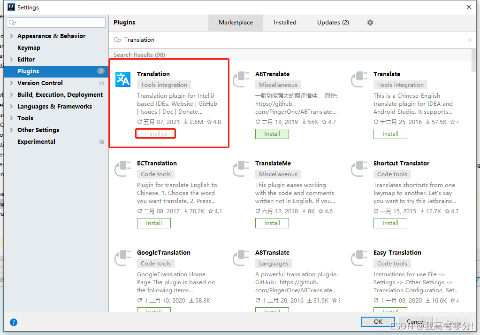Install the ECTranslation plugin
480x335 pixels.
point(154,223)
